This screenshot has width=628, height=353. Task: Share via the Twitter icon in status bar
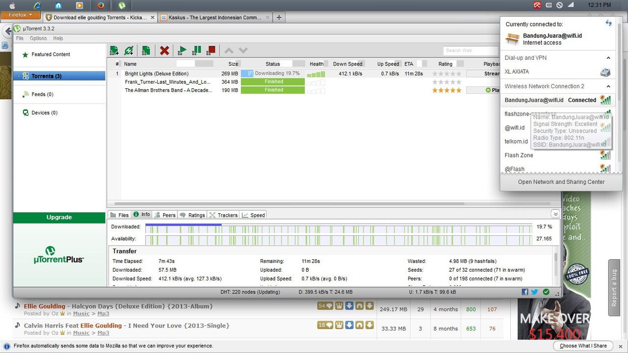(x=535, y=292)
